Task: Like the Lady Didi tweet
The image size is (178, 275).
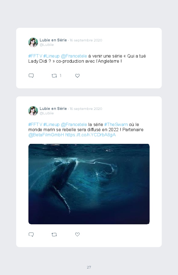Action: pos(77,76)
